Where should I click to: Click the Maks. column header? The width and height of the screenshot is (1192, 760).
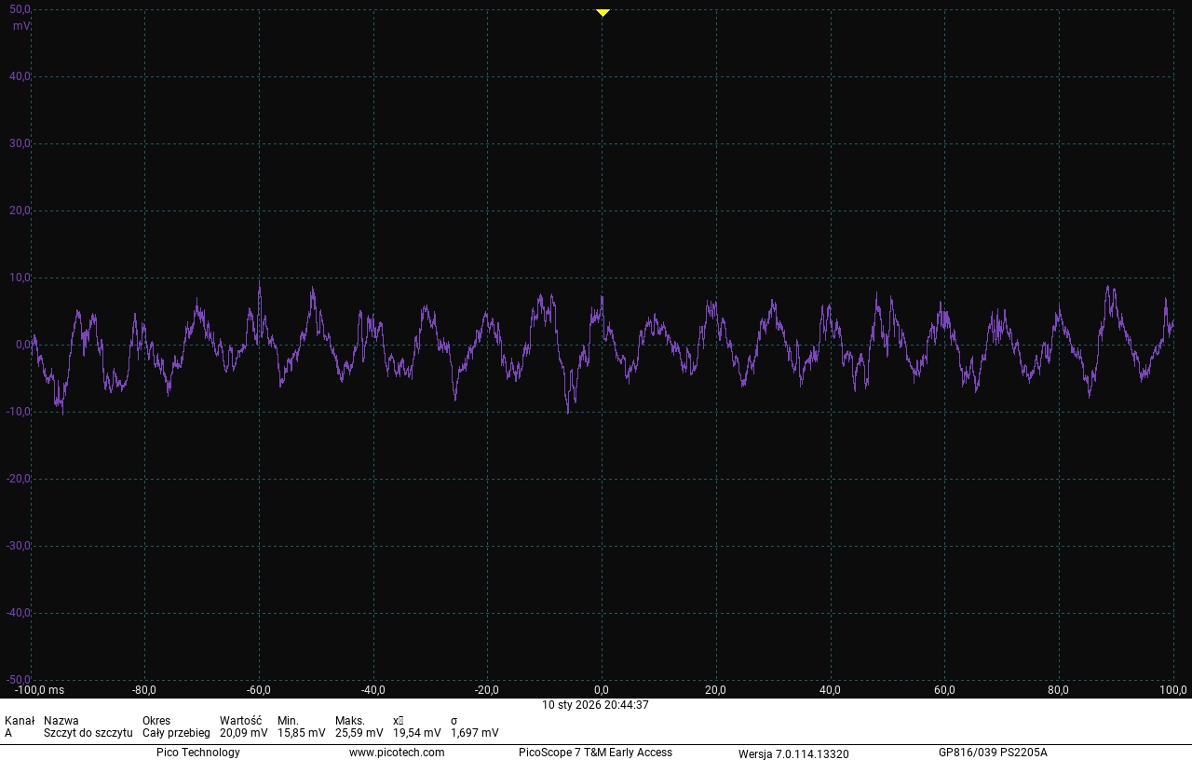point(350,721)
